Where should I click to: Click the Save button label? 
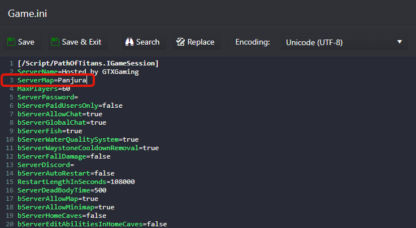26,42
